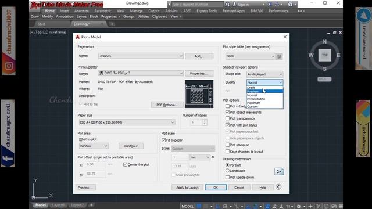Switch to the Layout1 tab
Screen dimensions: 372x209
click(x=58, y=205)
